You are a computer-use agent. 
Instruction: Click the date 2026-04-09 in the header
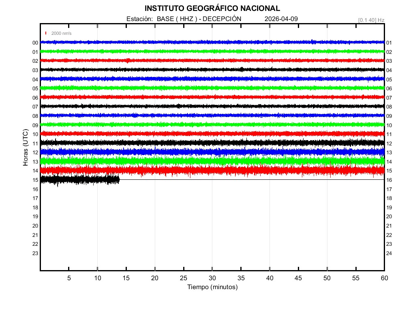point(280,19)
